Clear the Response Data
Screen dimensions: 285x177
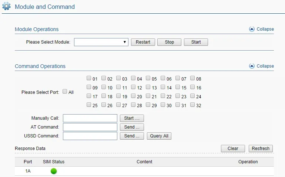[x=233, y=149]
